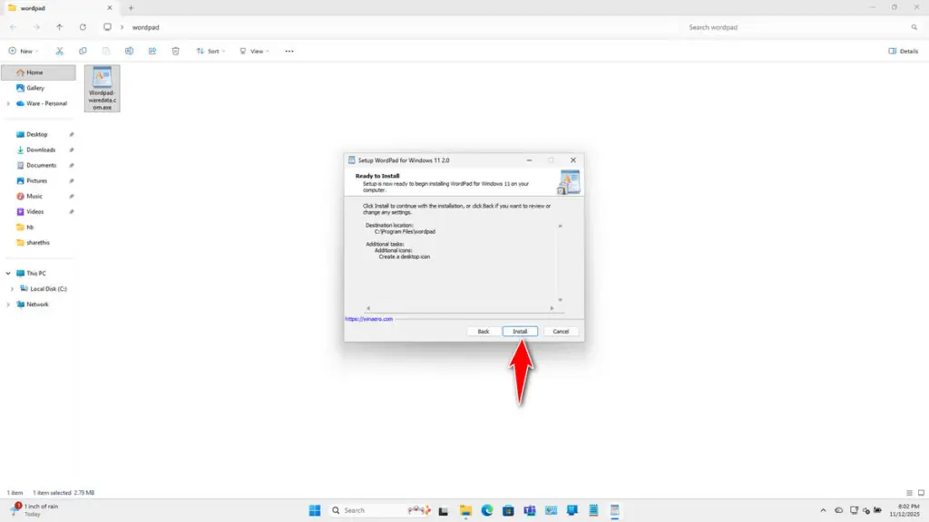Show hidden icons in the system tray
Viewport: 929px width, 522px height.
822,510
